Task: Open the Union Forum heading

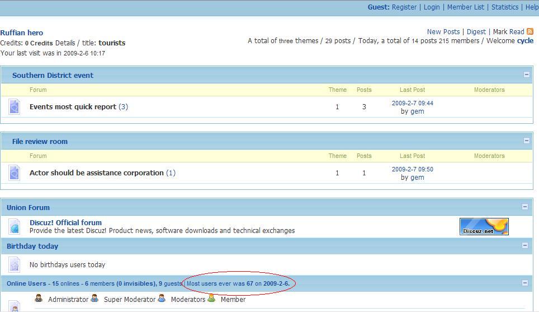Action: [x=28, y=208]
